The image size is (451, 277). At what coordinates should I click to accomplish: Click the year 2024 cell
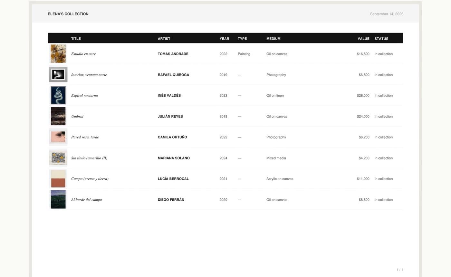tap(223, 158)
